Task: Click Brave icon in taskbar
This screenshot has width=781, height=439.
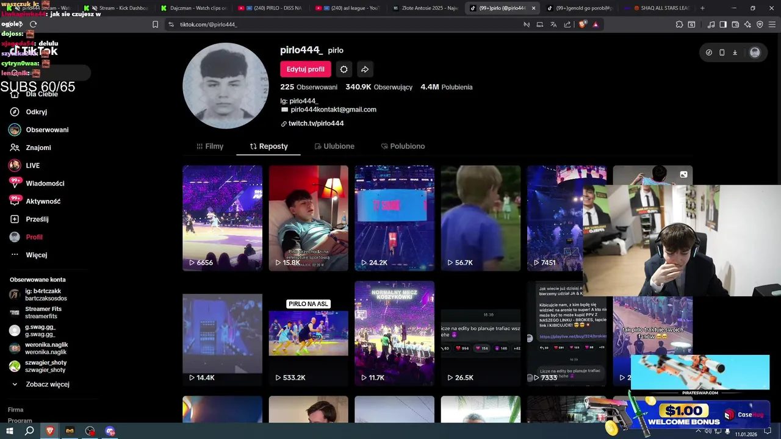Action: [x=50, y=431]
